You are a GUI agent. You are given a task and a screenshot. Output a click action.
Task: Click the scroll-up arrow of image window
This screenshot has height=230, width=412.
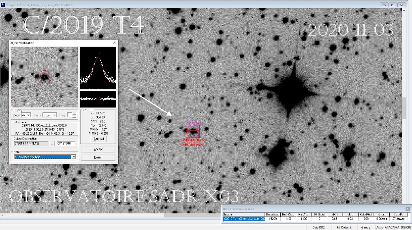point(404,10)
